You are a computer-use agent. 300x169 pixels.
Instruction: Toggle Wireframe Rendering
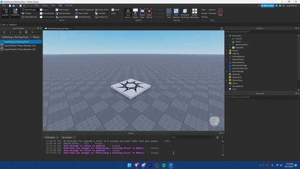click(185, 13)
